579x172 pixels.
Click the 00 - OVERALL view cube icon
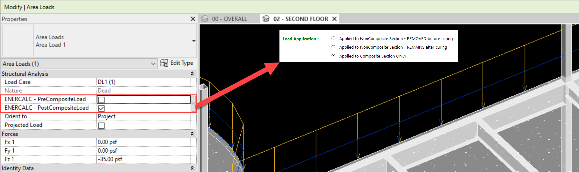click(x=205, y=19)
